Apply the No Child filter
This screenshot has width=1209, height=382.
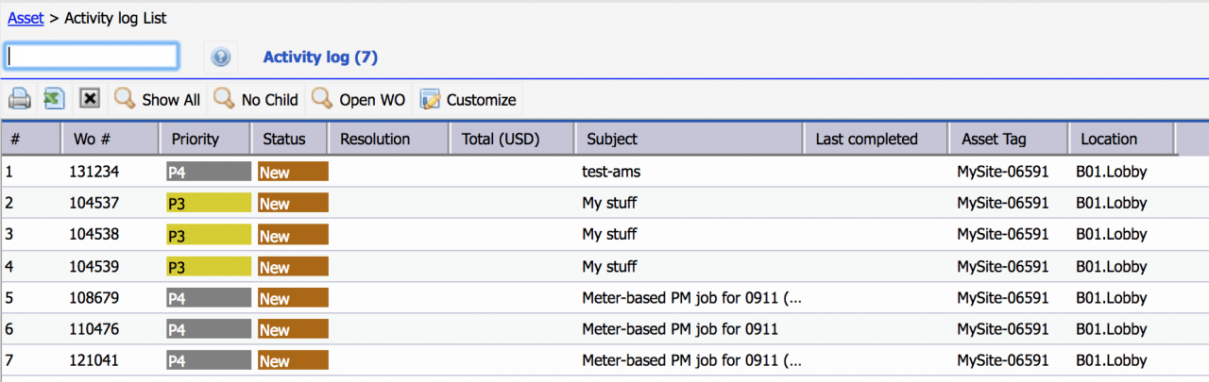tap(256, 99)
